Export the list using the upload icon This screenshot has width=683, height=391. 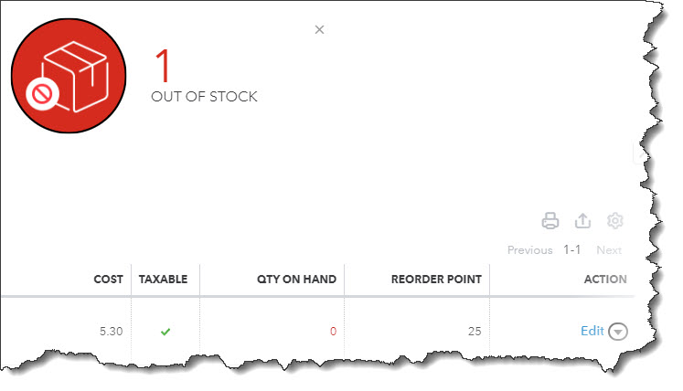click(x=582, y=220)
